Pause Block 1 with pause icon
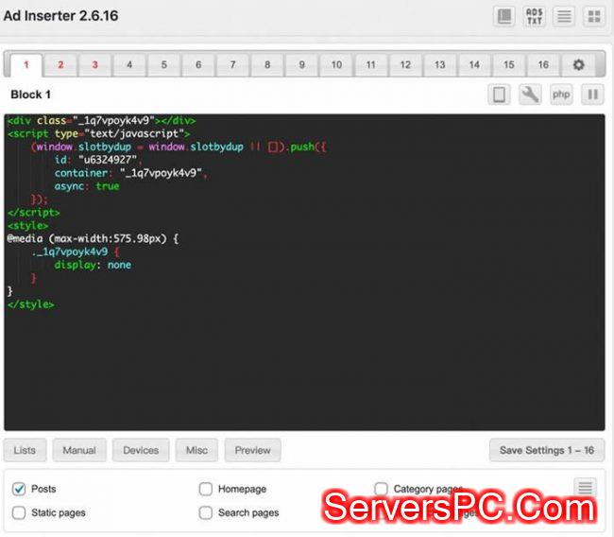This screenshot has width=614, height=537. [592, 95]
